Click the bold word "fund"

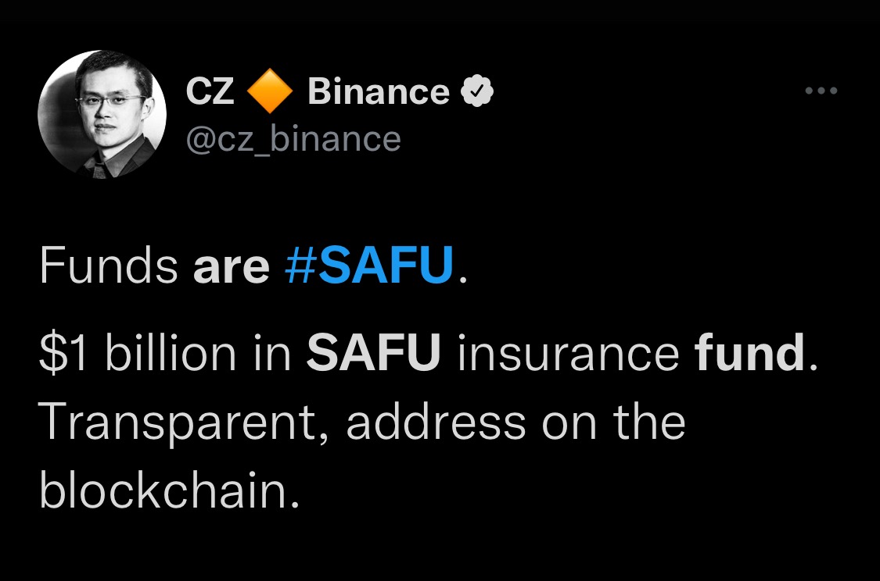click(749, 354)
